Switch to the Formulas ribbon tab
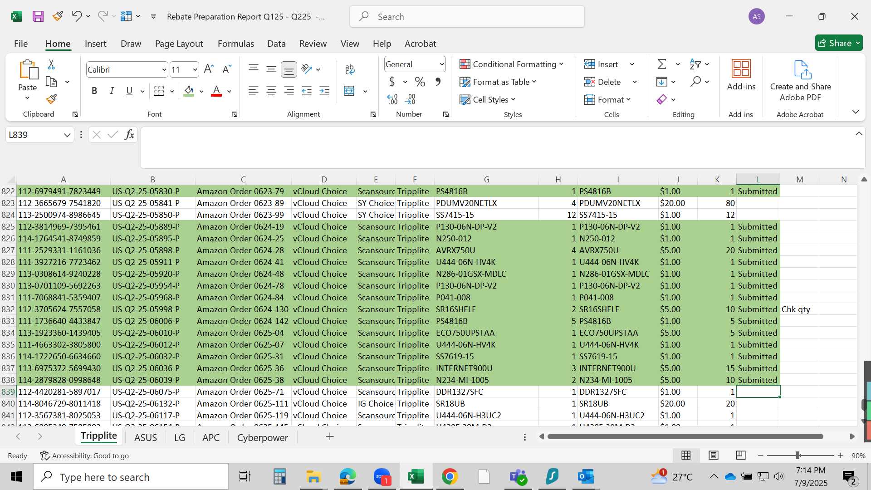Screen dimensions: 871x490 pyautogui.click(x=236, y=44)
